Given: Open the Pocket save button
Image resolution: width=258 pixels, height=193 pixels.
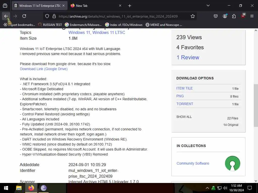Looking at the screenshot, I should click(x=216, y=16).
